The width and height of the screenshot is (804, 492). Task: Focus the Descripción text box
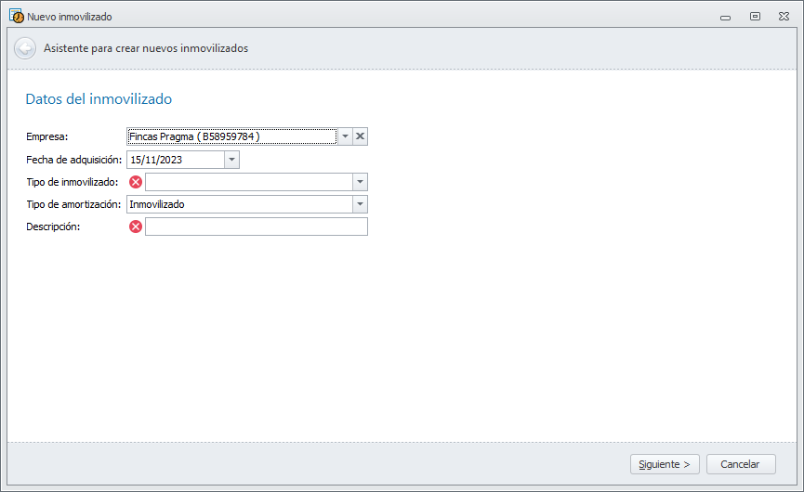(x=256, y=227)
